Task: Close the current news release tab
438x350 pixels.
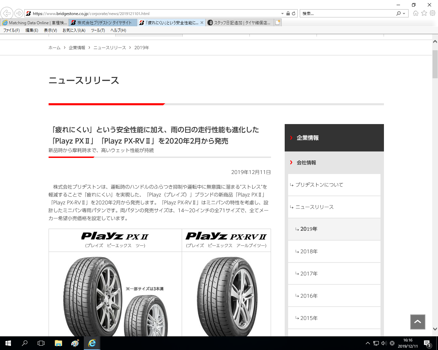Action: pos(202,23)
